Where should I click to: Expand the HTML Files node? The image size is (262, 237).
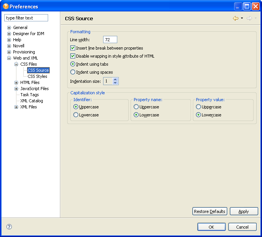tap(16, 82)
